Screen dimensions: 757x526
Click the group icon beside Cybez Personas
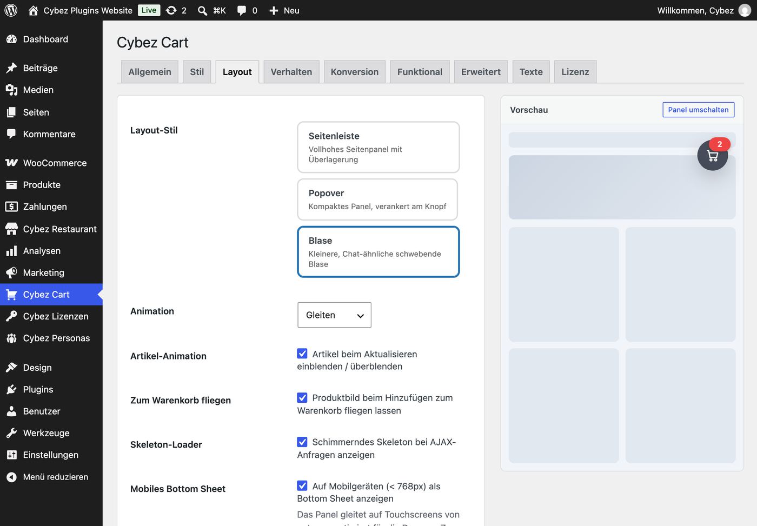[11, 338]
